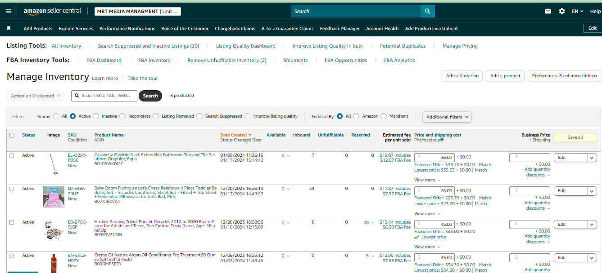Screen dimensions: 602x273
Task: Select the All status radio button
Action: point(56,116)
